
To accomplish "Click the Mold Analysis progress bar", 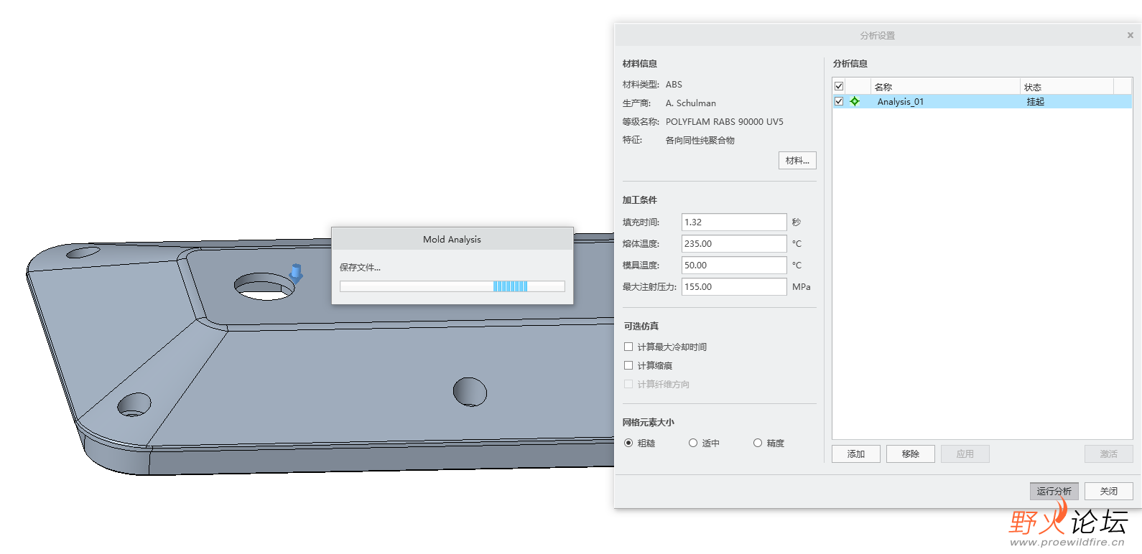I will 452,286.
